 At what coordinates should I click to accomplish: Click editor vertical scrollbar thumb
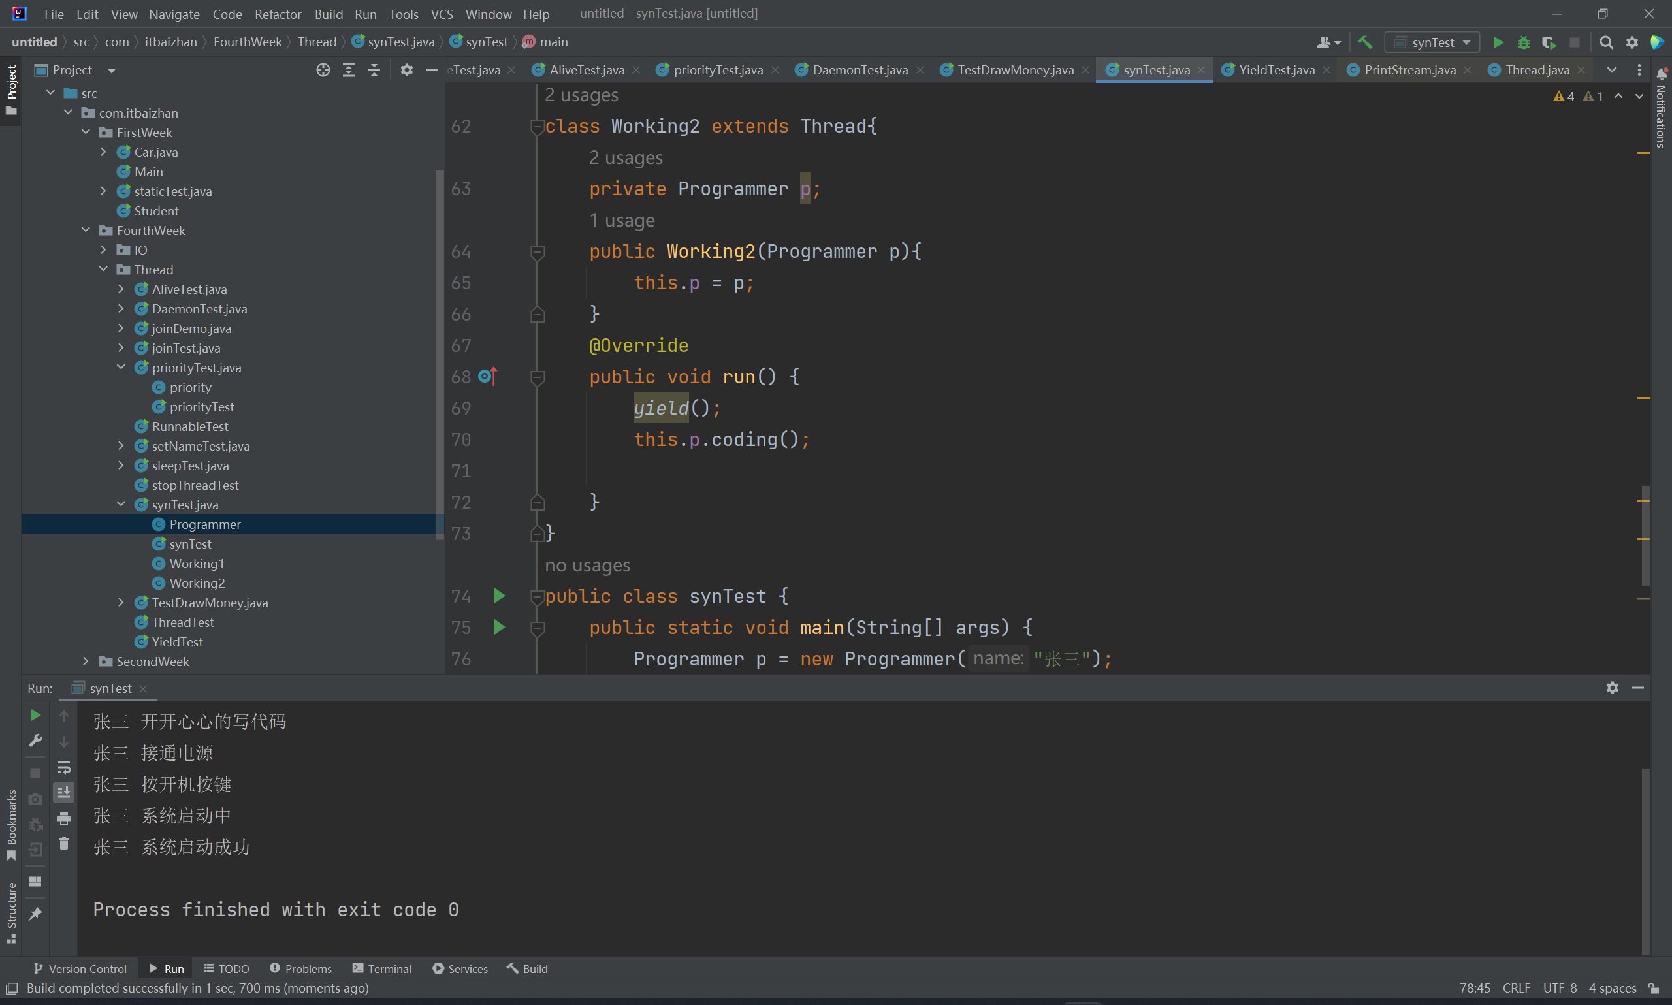1645,535
